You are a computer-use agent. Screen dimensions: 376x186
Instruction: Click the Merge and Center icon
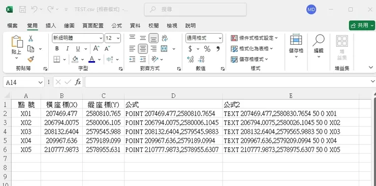point(164,49)
